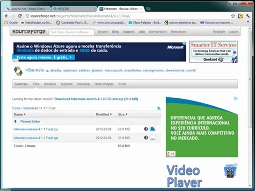Click the sourceforge logo

29,32
